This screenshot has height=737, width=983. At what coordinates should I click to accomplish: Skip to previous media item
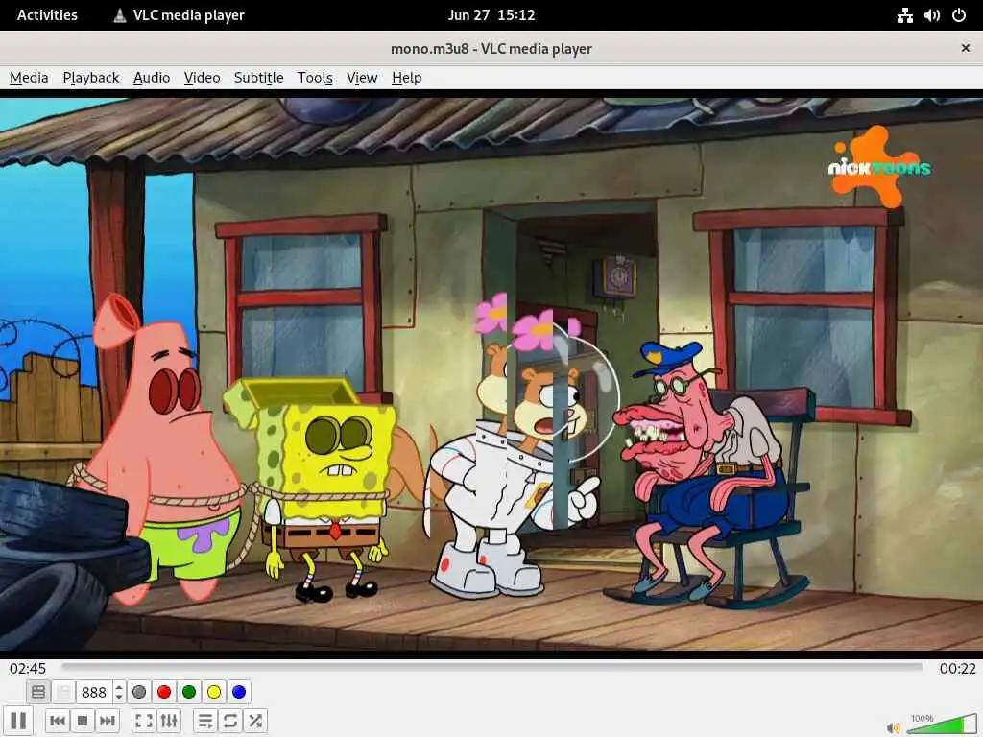point(57,721)
